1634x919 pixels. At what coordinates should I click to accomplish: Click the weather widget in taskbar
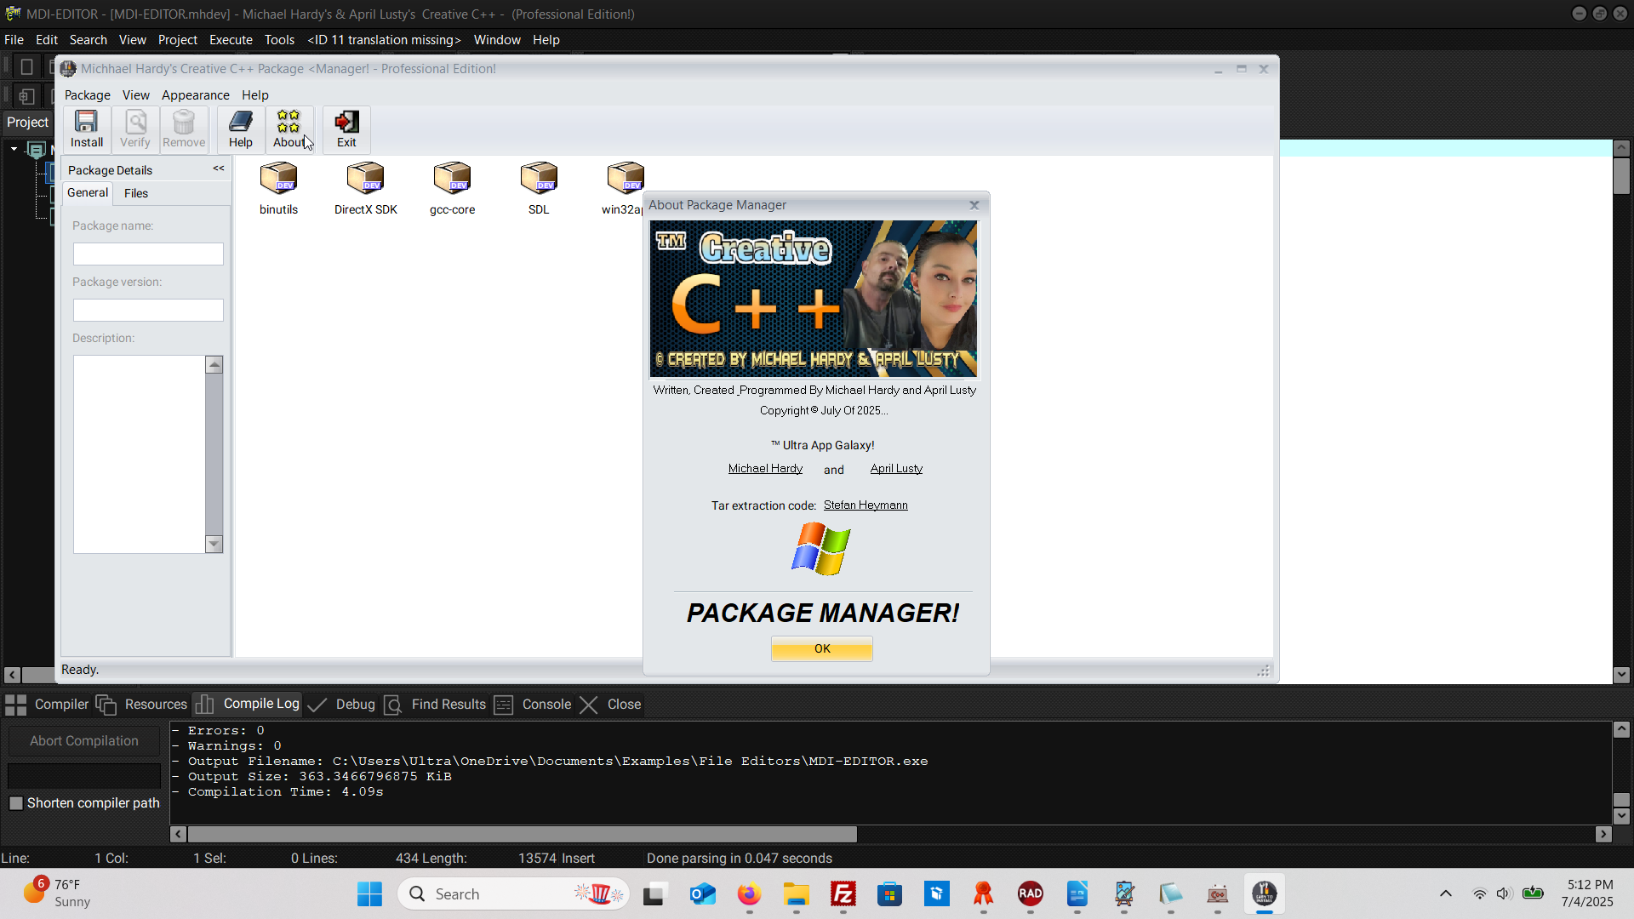[x=56, y=893]
